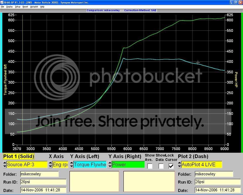This screenshot has width=243, height=195.
Task: Open the cyan Torque Flywheel axis selector
Action: click(x=90, y=165)
